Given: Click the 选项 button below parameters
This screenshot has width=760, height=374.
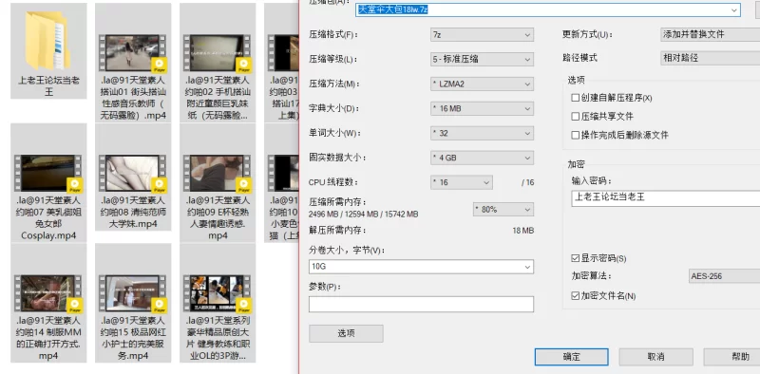Looking at the screenshot, I should (346, 333).
